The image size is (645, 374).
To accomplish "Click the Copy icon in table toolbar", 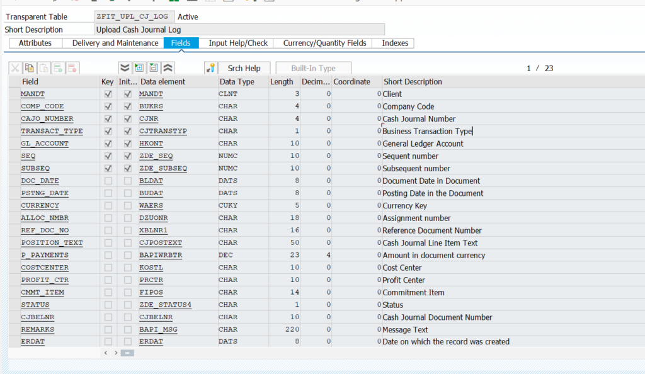I will (30, 68).
